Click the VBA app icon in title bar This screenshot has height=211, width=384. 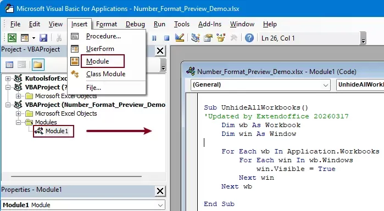(x=9, y=8)
